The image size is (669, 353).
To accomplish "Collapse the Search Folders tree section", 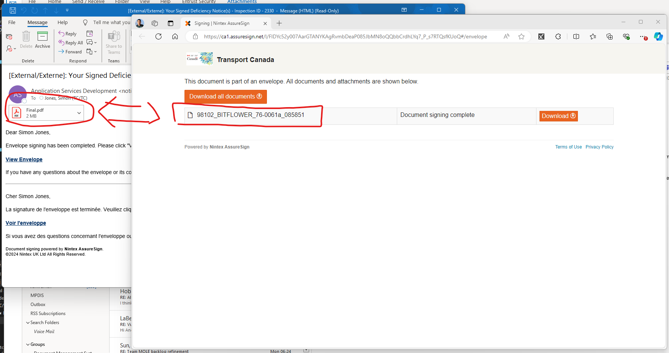I will (x=28, y=323).
